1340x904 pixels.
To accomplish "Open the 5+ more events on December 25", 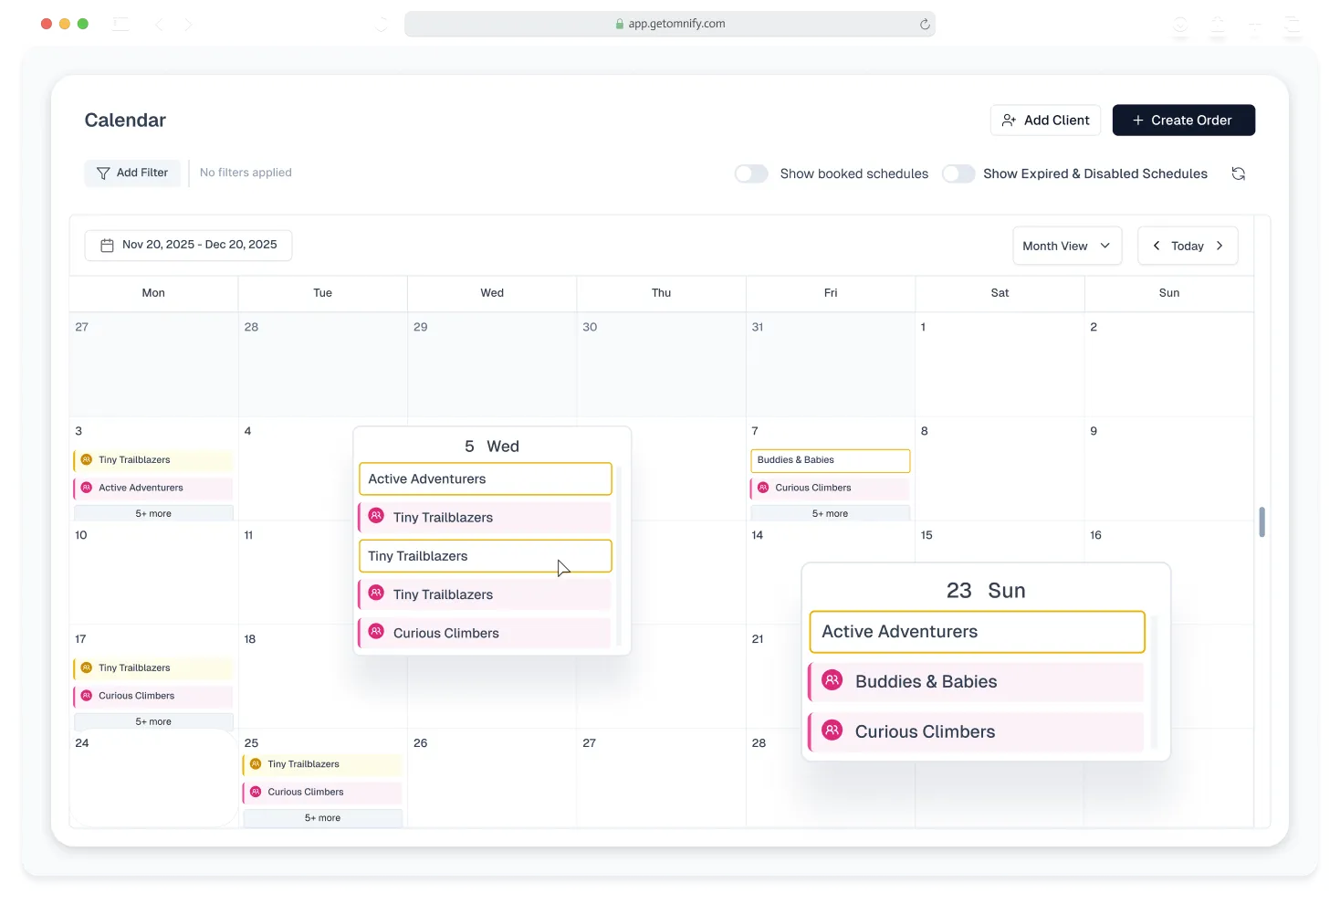I will (322, 818).
